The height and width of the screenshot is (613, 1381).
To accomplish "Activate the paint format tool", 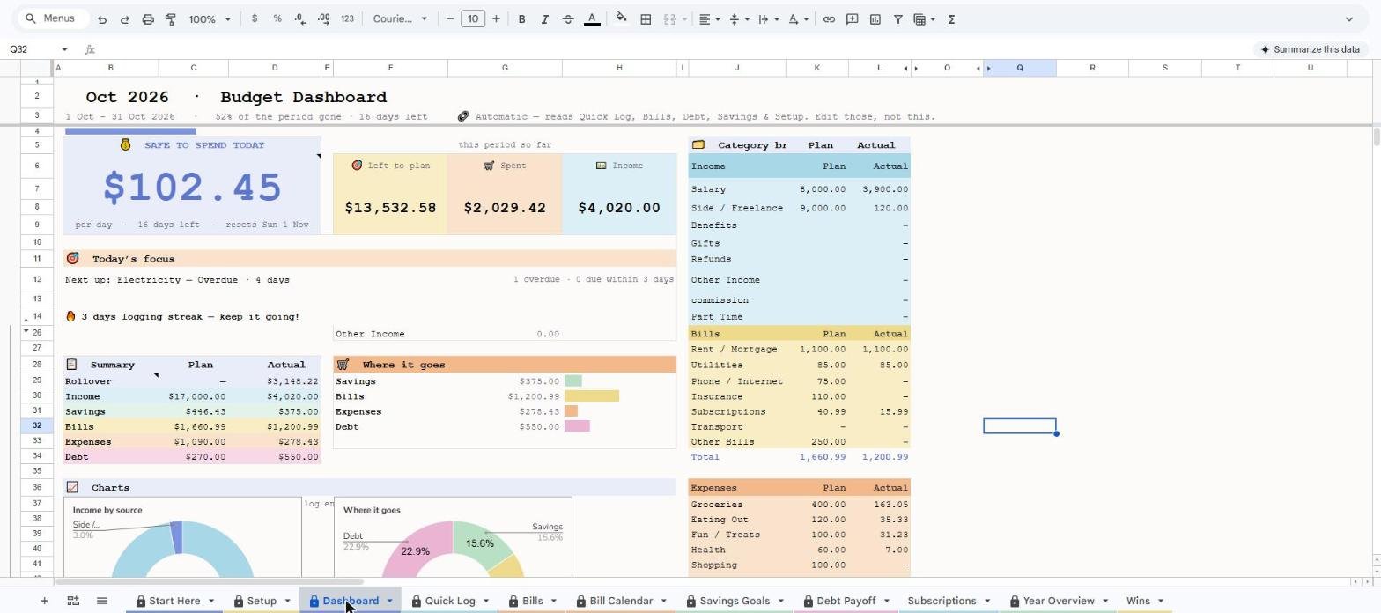I will pyautogui.click(x=171, y=19).
